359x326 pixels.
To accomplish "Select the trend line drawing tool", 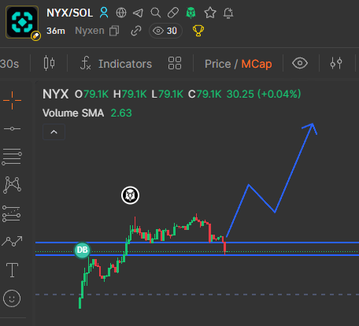I will pyautogui.click(x=12, y=128).
